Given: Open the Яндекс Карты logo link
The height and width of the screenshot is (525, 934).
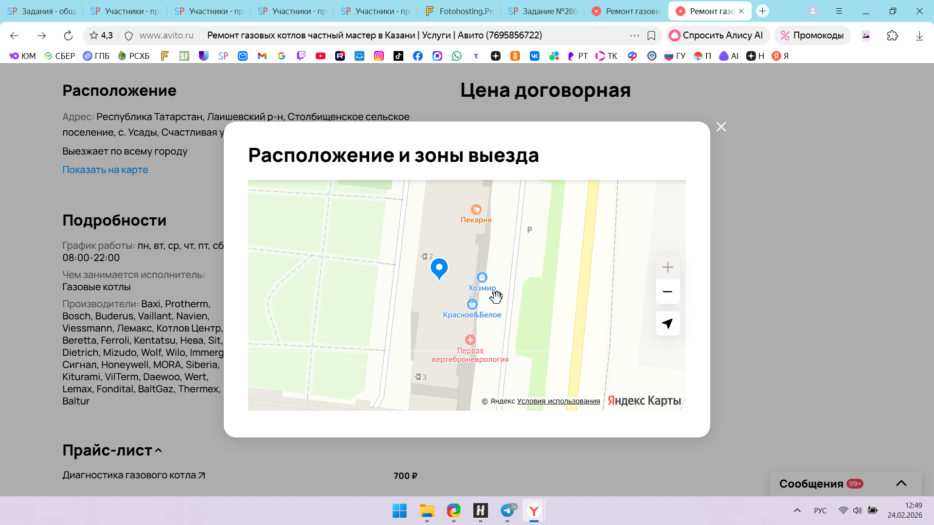Looking at the screenshot, I should click(644, 401).
